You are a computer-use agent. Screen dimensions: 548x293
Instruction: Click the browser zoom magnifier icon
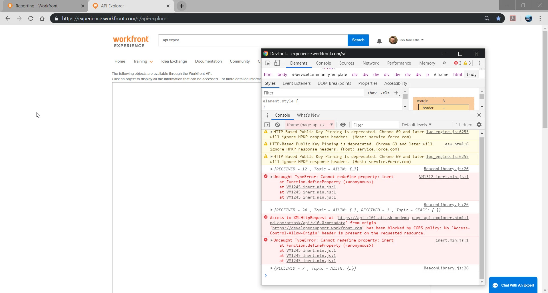point(487,18)
